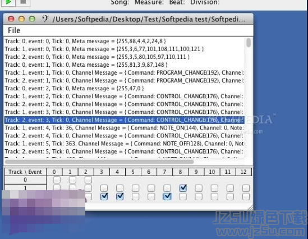Click highlighted 'Track: 2, event: 3' row

(125, 120)
